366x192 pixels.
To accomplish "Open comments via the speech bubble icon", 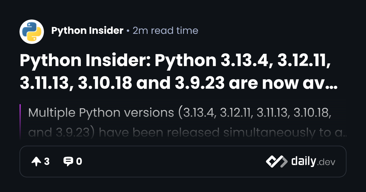I will (68, 162).
